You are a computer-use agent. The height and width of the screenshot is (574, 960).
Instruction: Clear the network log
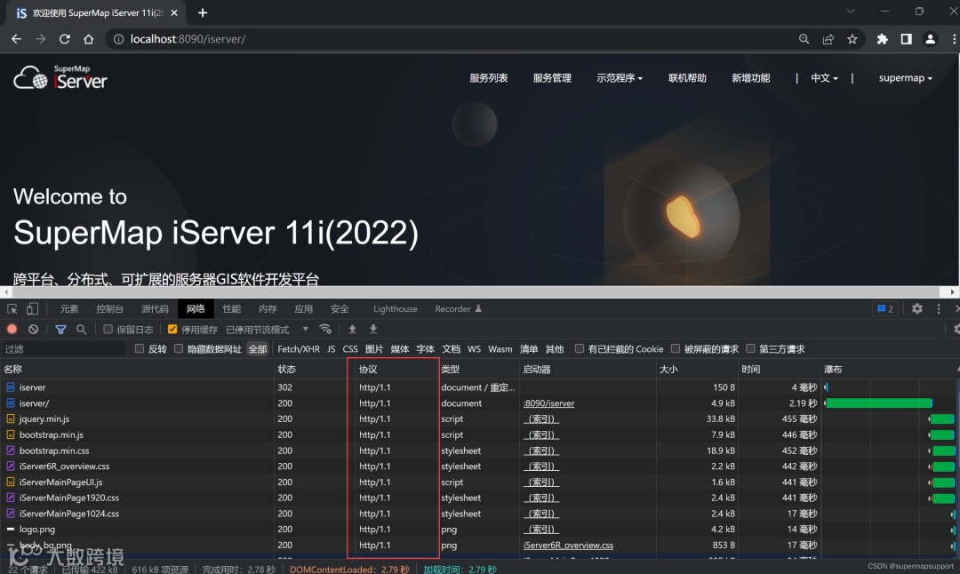[x=33, y=330]
